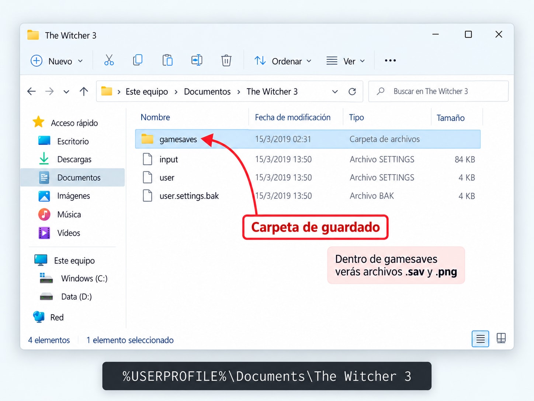Image resolution: width=534 pixels, height=401 pixels.
Task: Switch to details view icon in status bar
Action: pos(480,339)
